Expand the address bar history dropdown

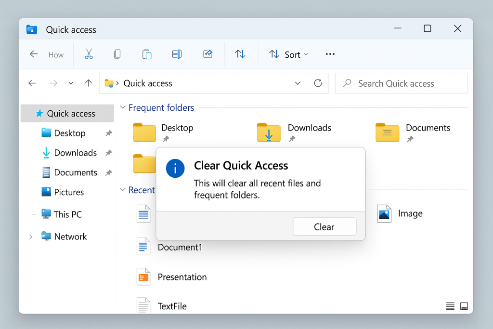(x=298, y=83)
